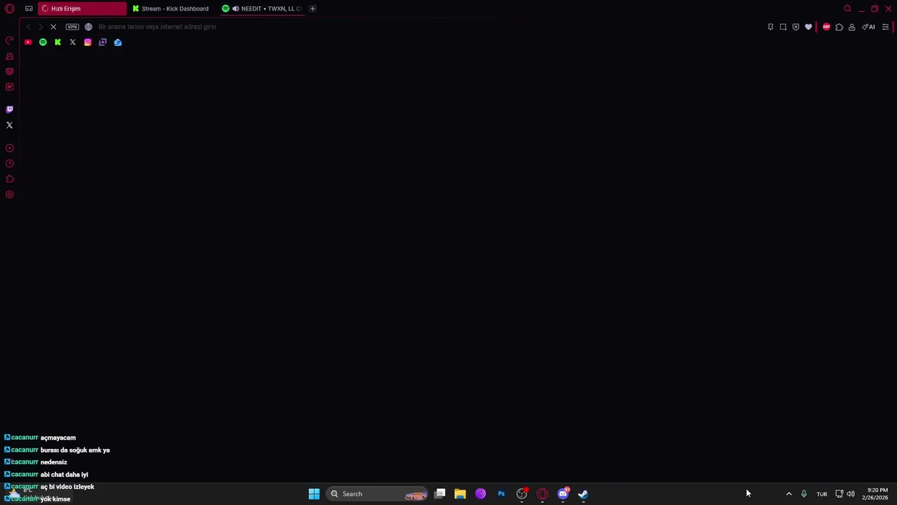Open the X bookmark in bookmarks bar
The height and width of the screenshot is (505, 897).
click(x=73, y=42)
